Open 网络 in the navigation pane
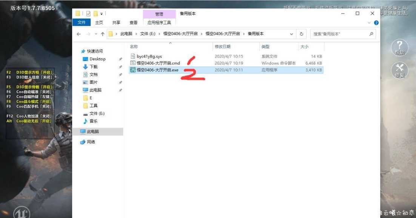416x218 pixels. 91,142
